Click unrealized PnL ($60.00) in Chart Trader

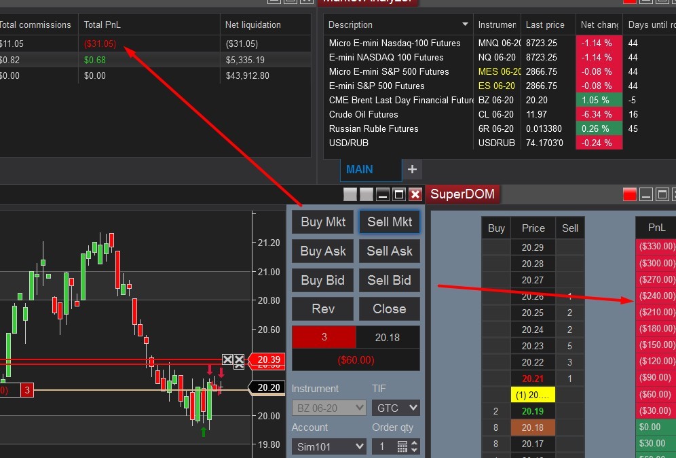click(x=356, y=359)
